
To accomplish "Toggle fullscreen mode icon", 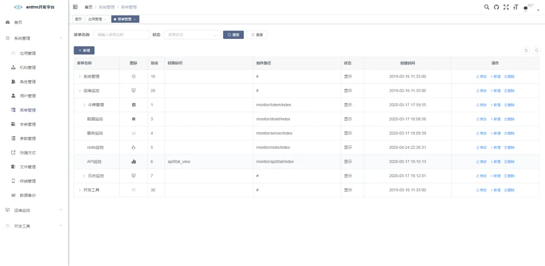I will click(x=506, y=7).
